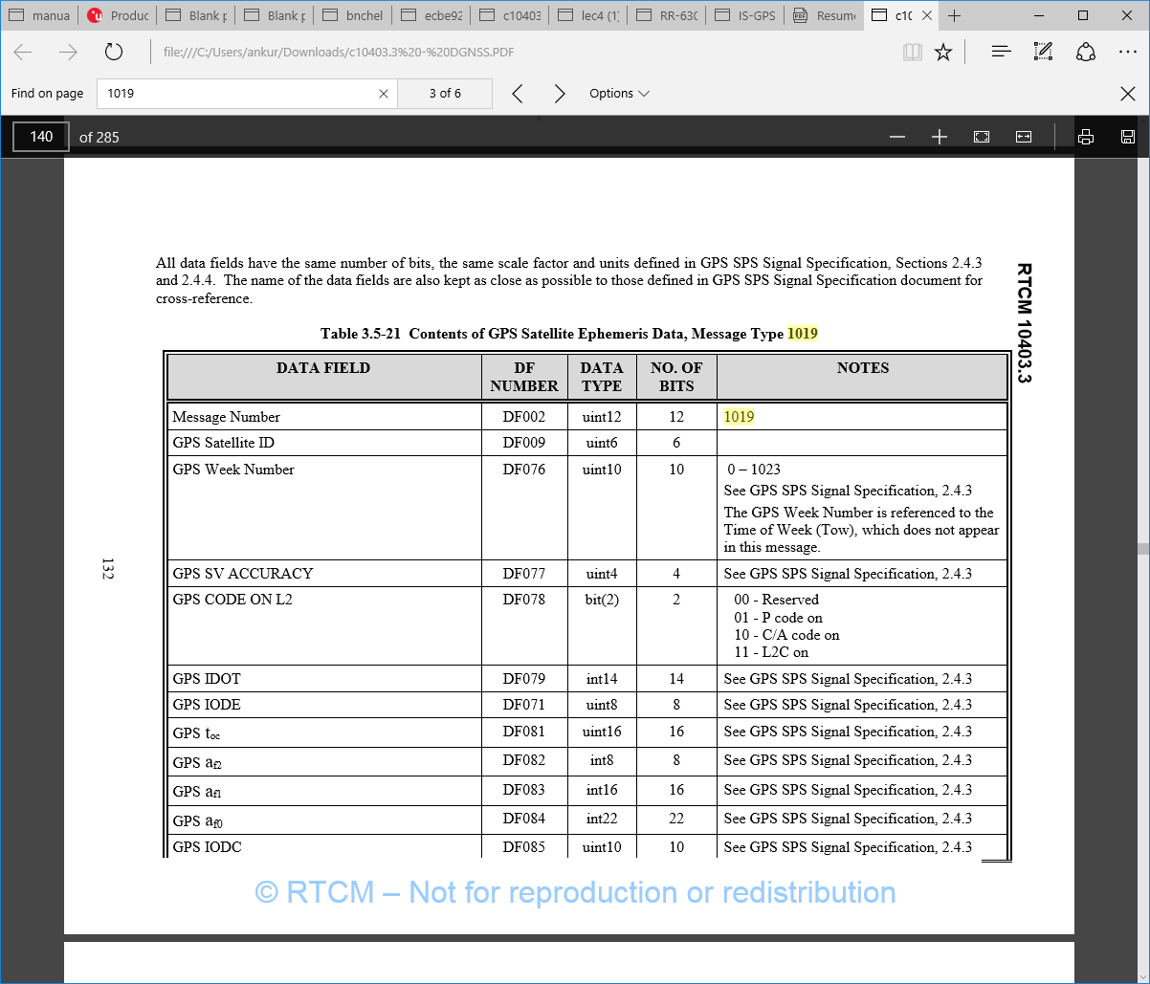
Task: Click the 'DF002' cell
Action: pos(524,417)
